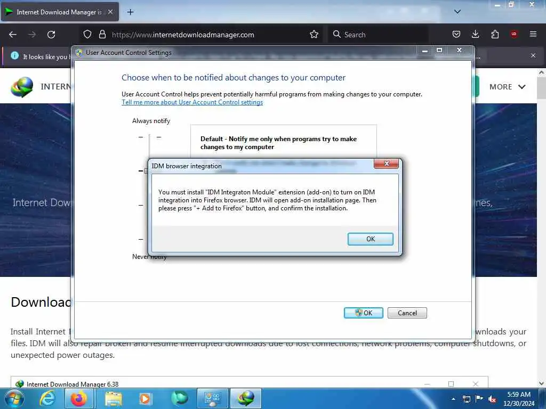Click OK in User Account Control Settings
Screen dimensions: 546x409
pyautogui.click(x=363, y=313)
